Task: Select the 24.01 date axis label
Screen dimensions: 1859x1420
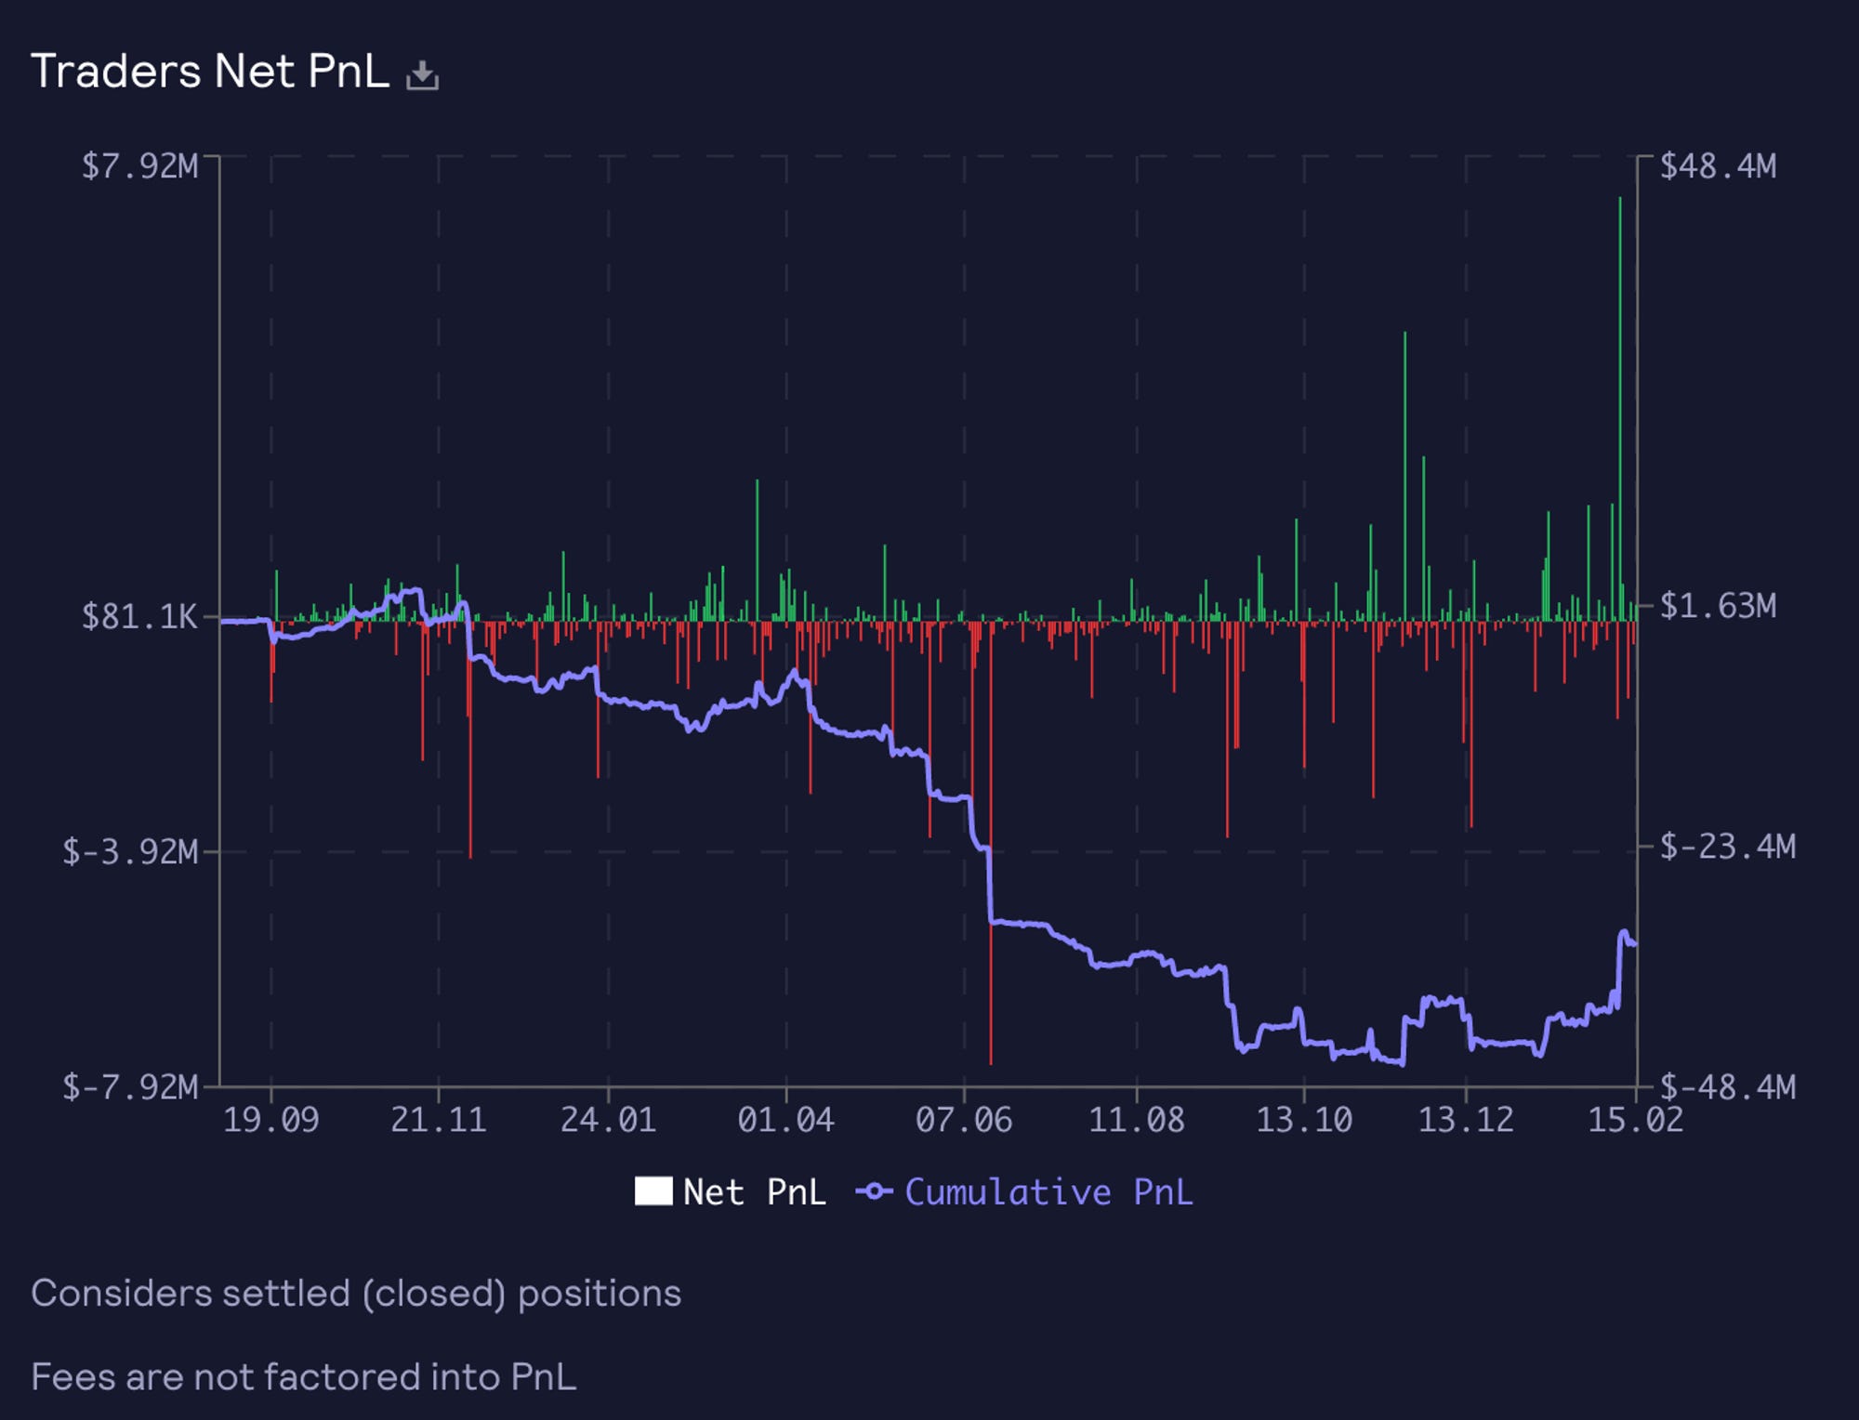Action: pyautogui.click(x=608, y=1120)
